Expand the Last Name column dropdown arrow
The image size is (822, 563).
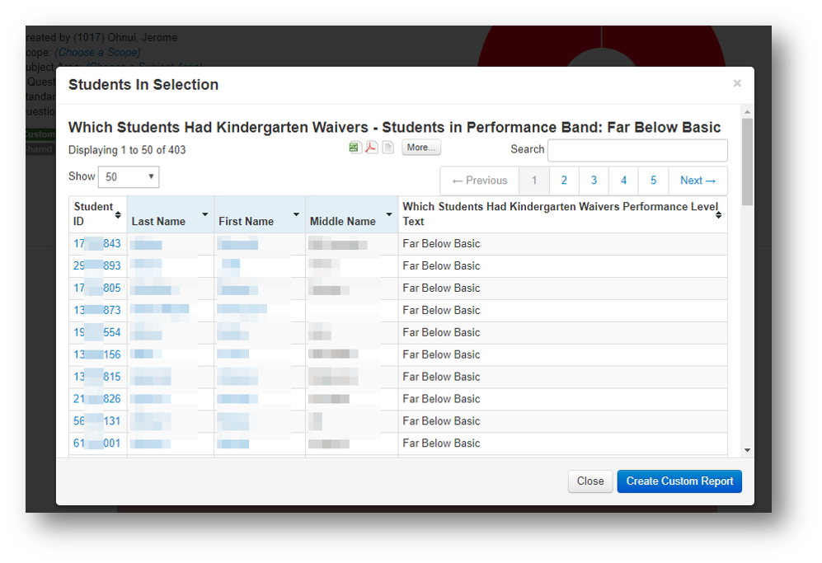point(204,214)
